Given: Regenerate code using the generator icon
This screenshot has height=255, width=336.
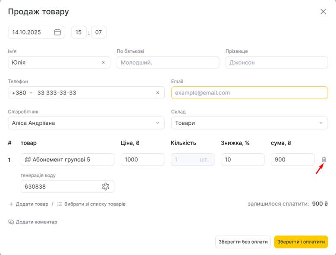Looking at the screenshot, I should (x=106, y=186).
